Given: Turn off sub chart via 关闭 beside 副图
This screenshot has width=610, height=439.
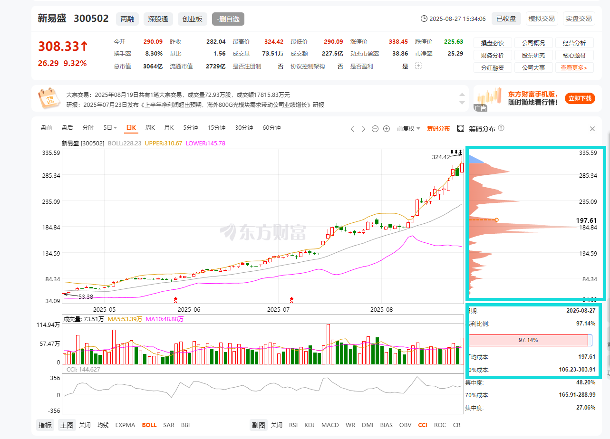Looking at the screenshot, I should [x=277, y=425].
